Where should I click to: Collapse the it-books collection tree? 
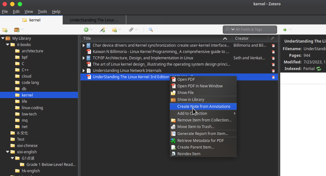coord(8,45)
